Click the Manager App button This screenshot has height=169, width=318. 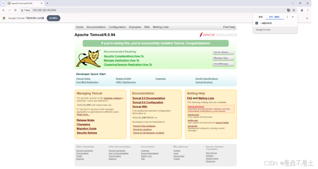[x=223, y=58]
